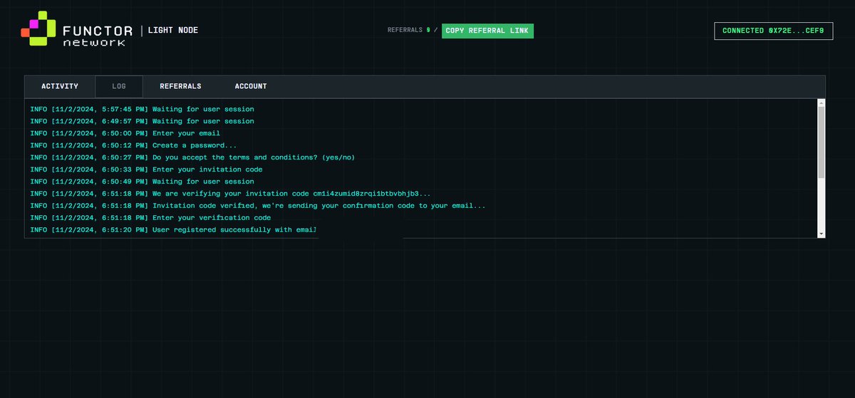Select the 'Invitation code verified' log line

coord(258,206)
